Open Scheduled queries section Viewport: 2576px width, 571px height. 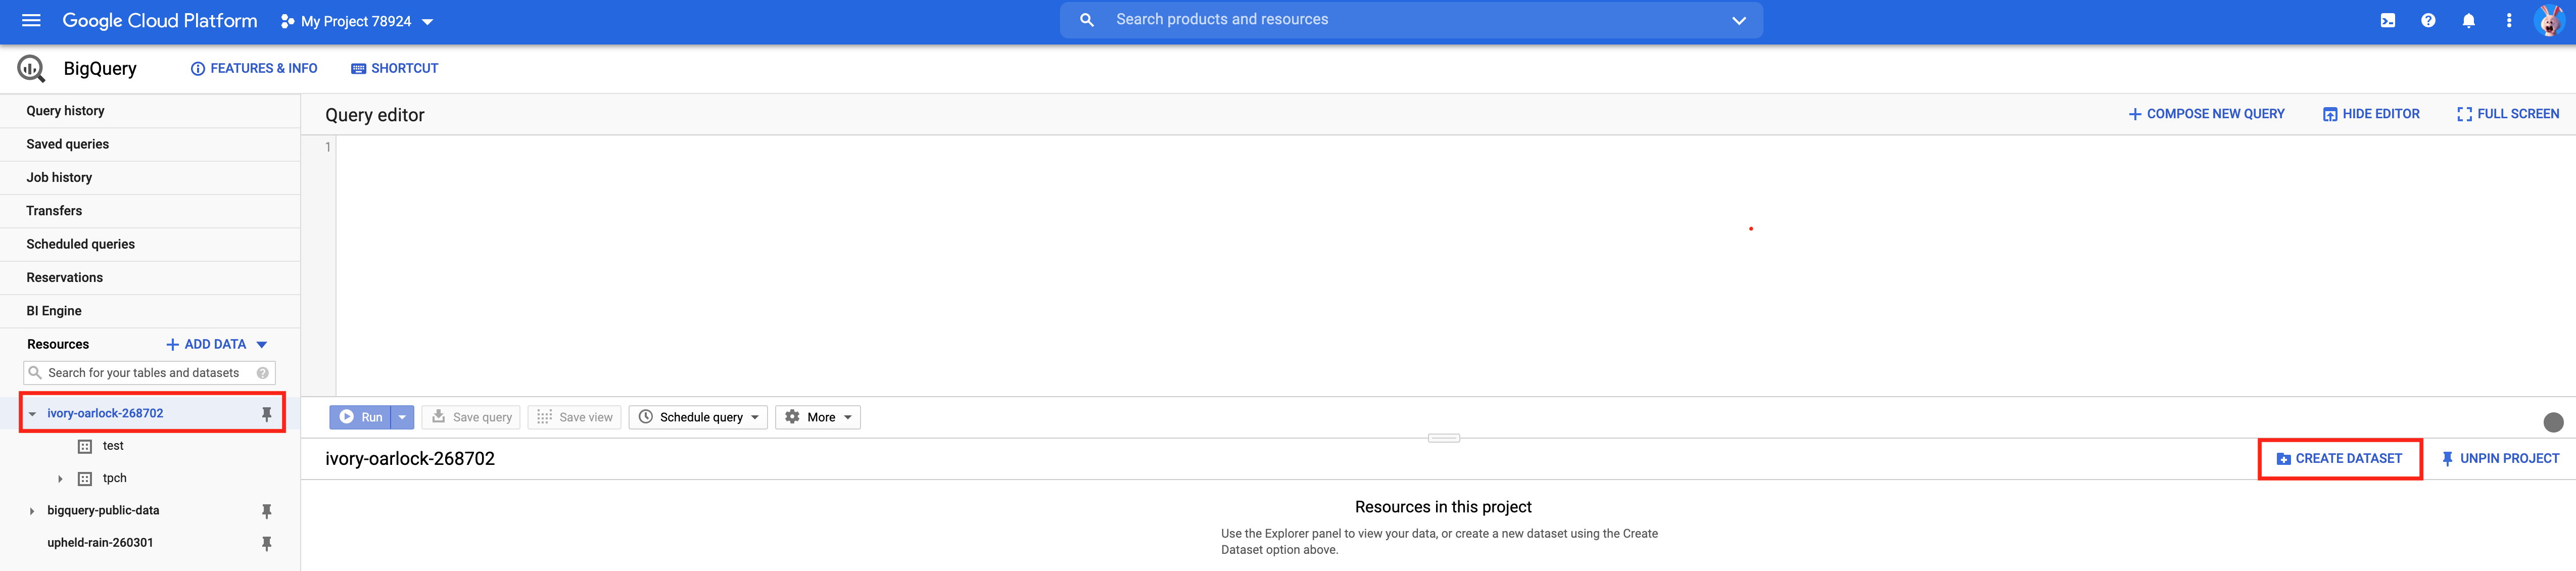80,244
